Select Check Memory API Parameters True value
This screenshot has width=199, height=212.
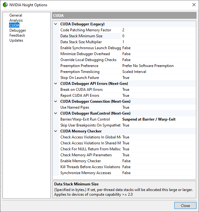[158, 155]
